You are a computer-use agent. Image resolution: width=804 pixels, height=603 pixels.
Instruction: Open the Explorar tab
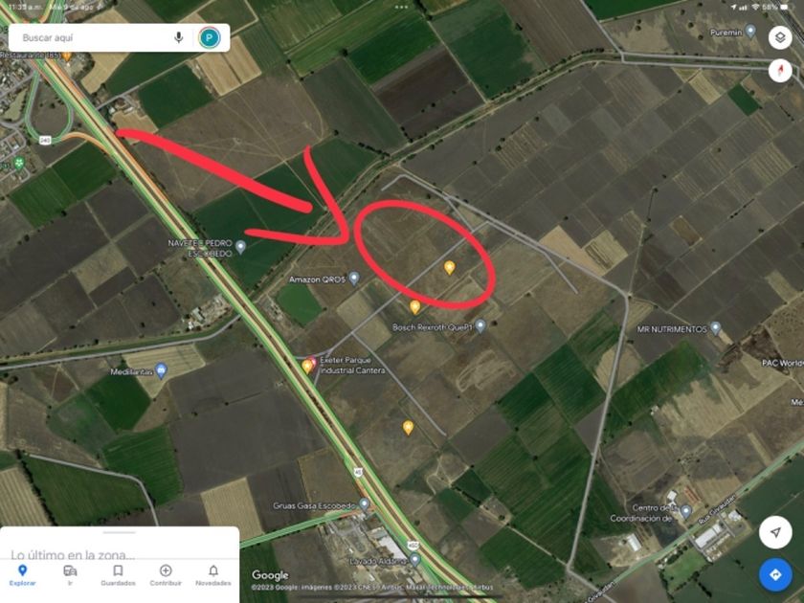(23, 575)
